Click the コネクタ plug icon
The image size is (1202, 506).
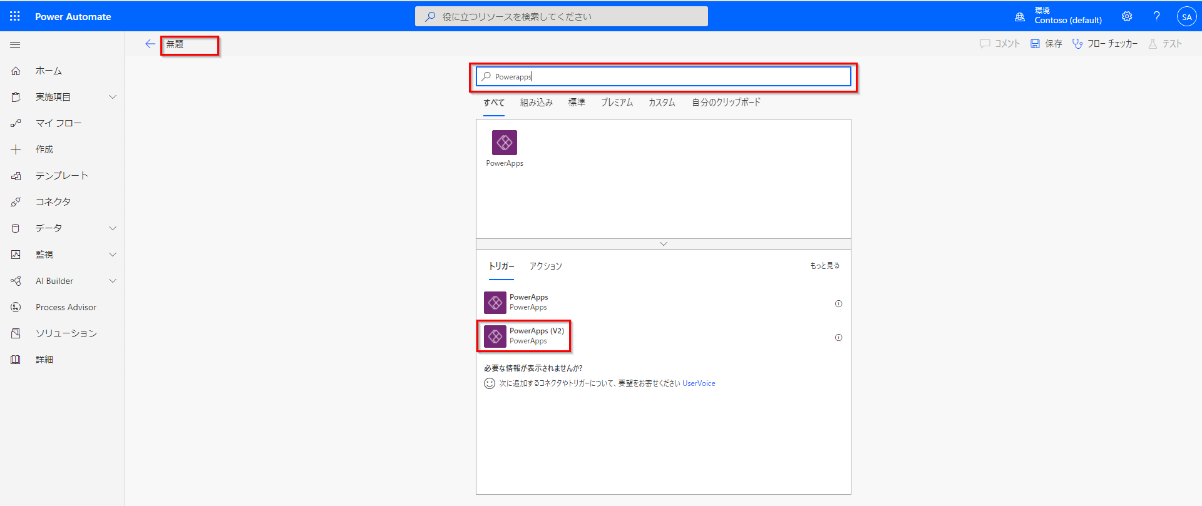click(16, 202)
